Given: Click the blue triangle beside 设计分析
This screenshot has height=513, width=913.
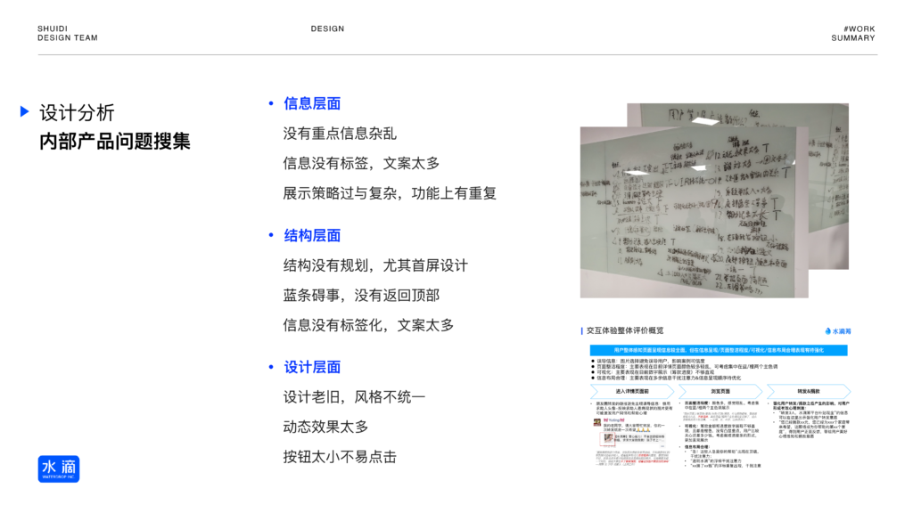Looking at the screenshot, I should coord(25,111).
